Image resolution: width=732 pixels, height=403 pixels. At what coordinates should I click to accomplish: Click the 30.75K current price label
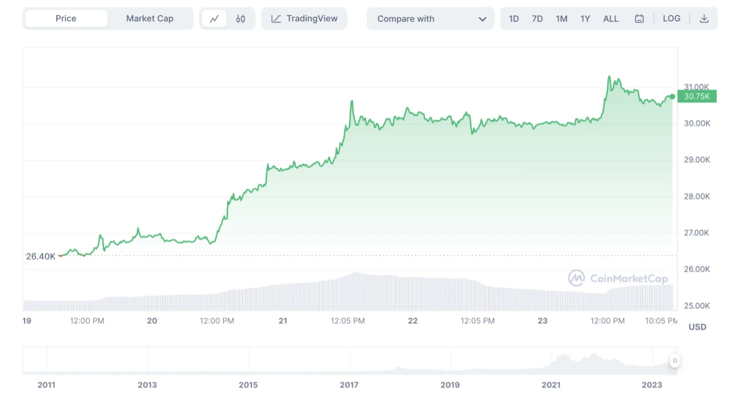tap(696, 96)
